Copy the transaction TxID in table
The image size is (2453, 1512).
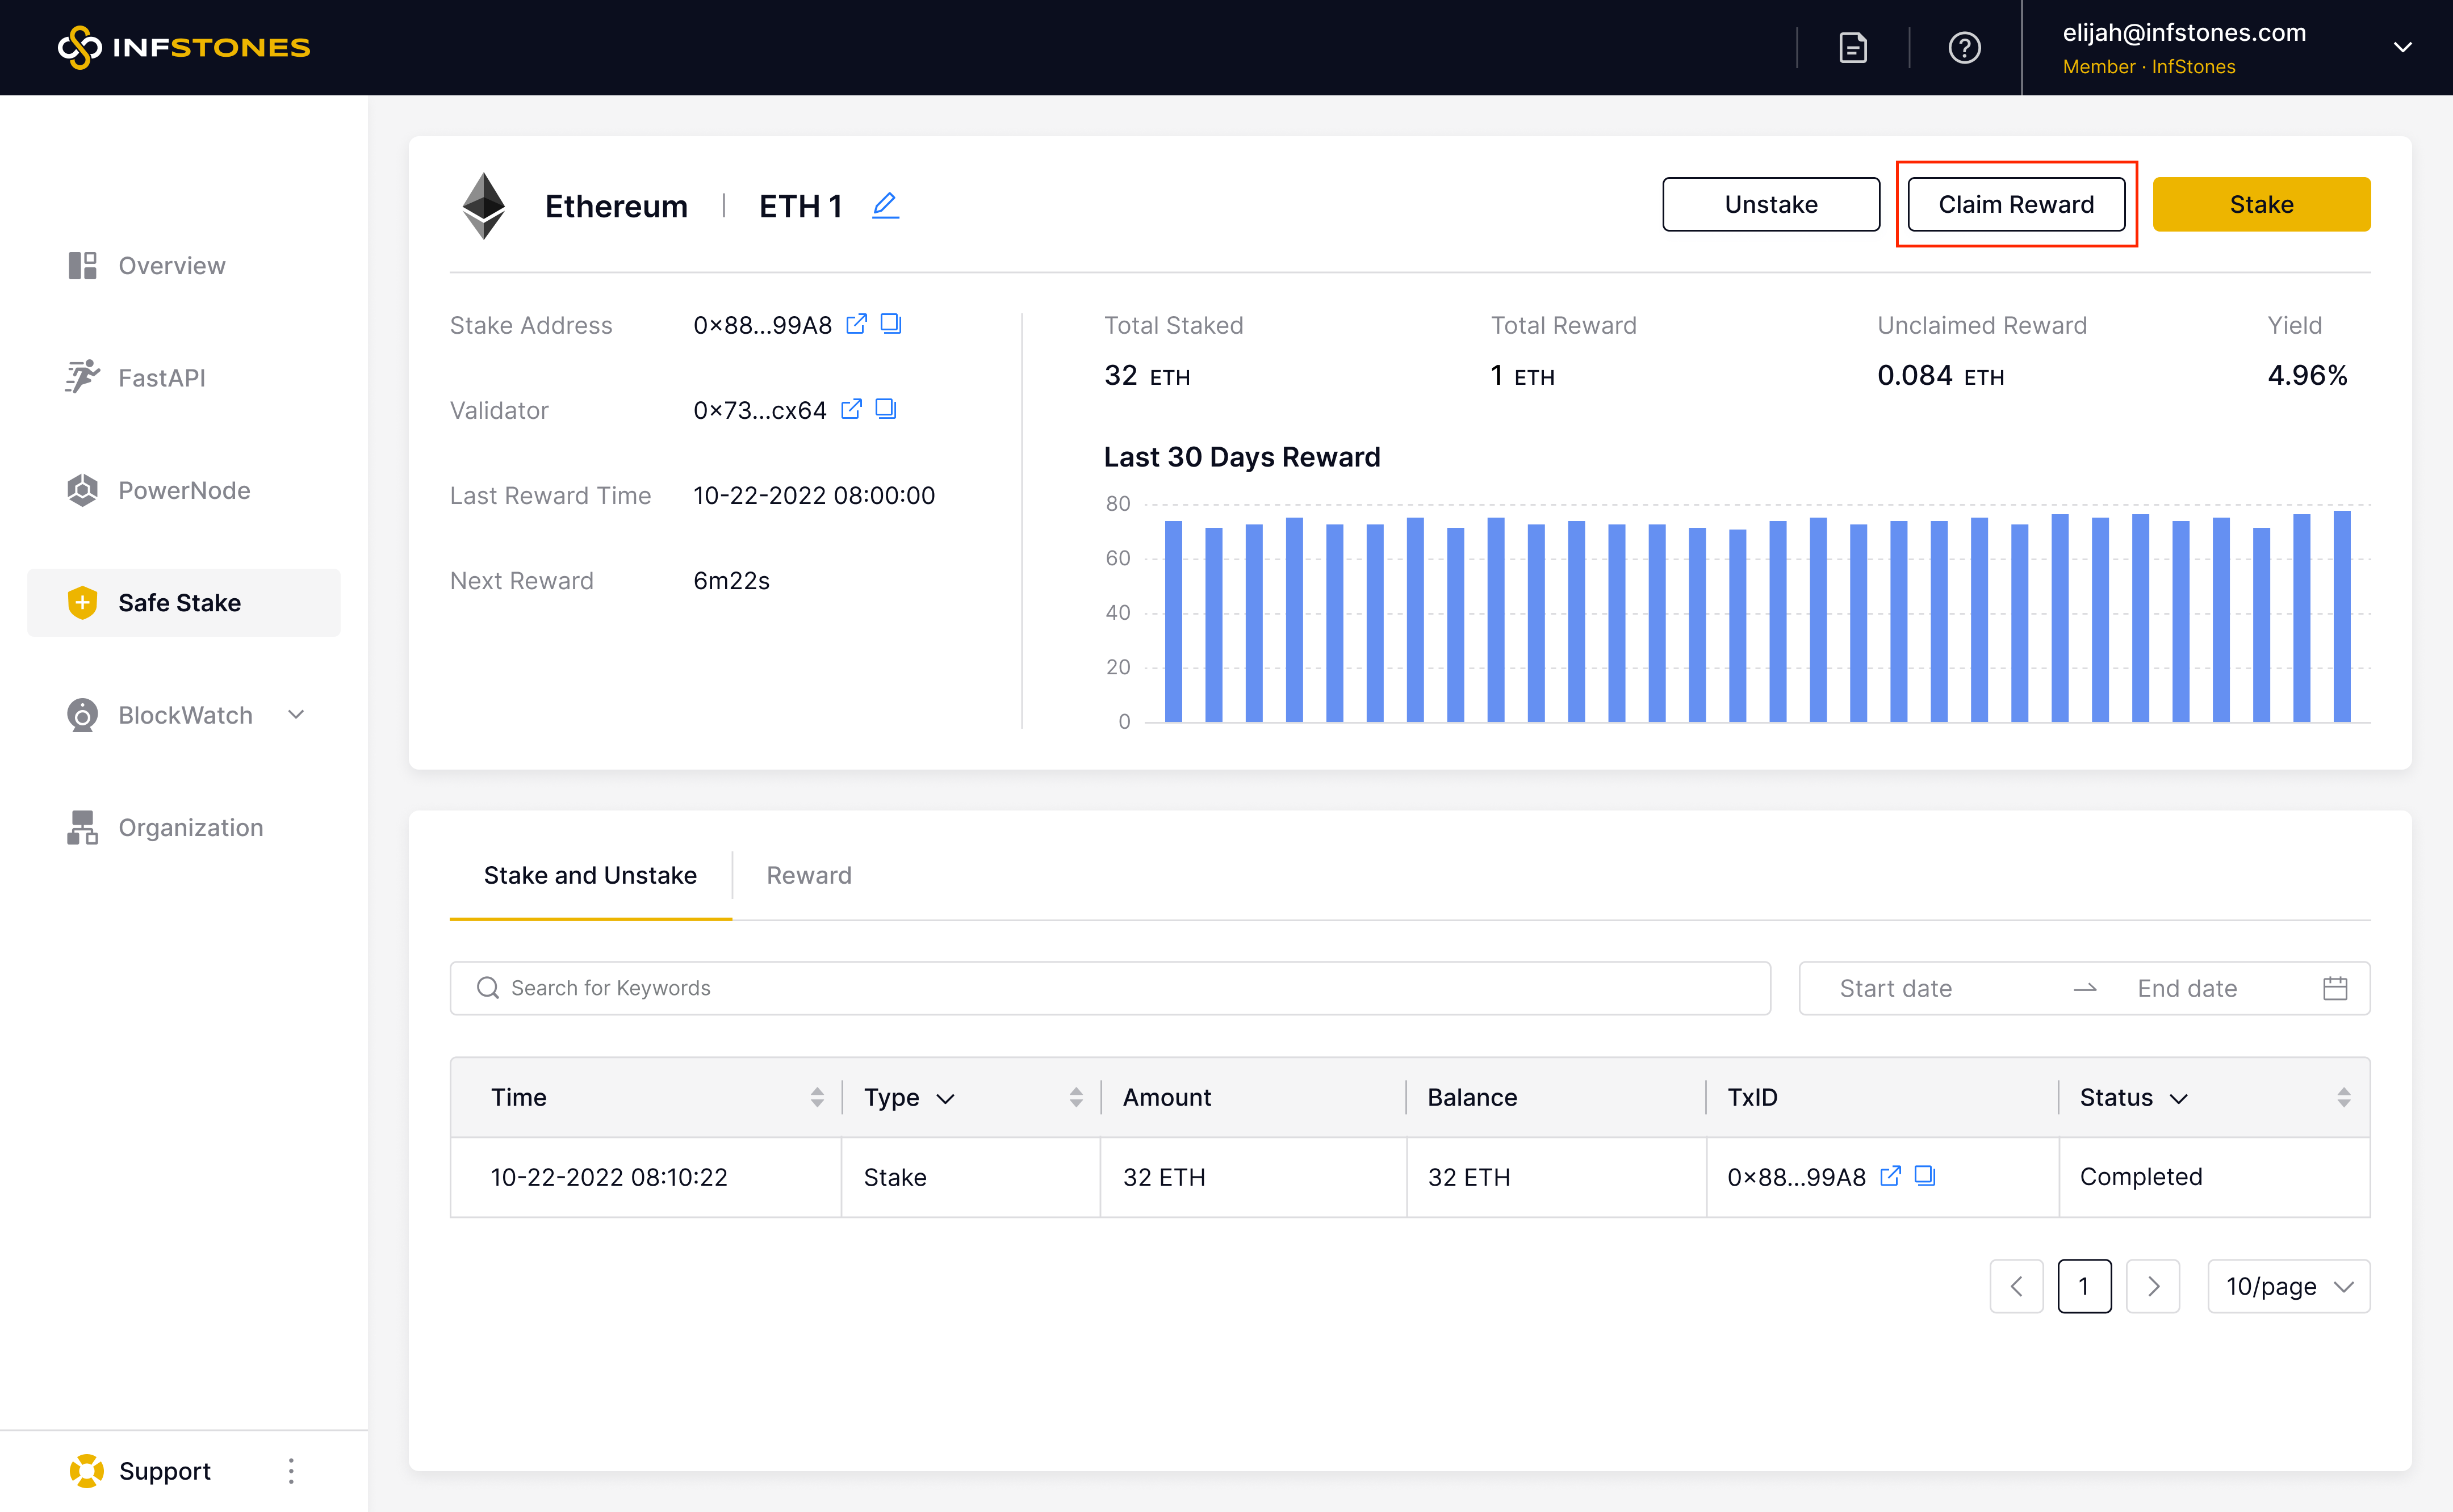coord(1925,1176)
